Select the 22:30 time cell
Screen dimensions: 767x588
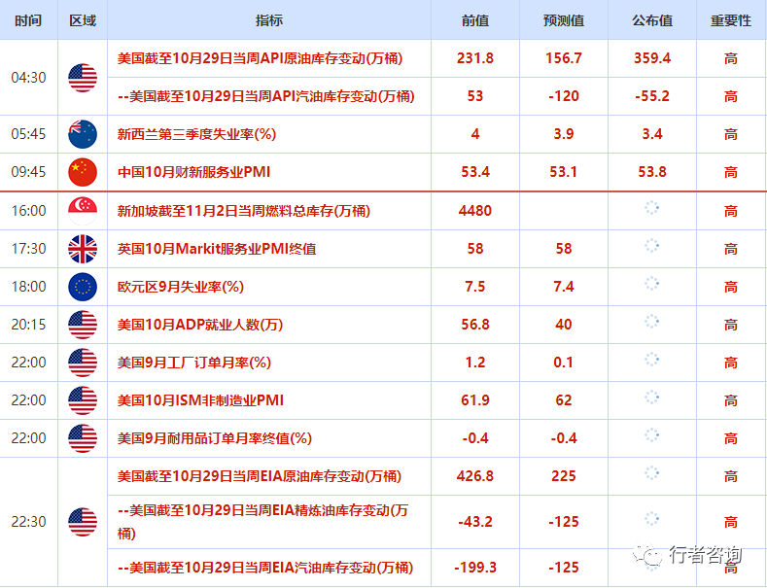pyautogui.click(x=28, y=522)
